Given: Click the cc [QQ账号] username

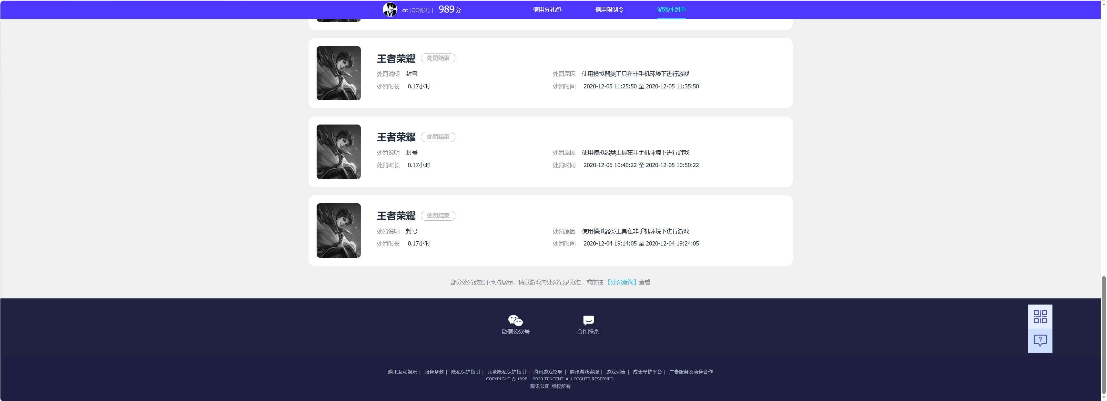Looking at the screenshot, I should (417, 10).
